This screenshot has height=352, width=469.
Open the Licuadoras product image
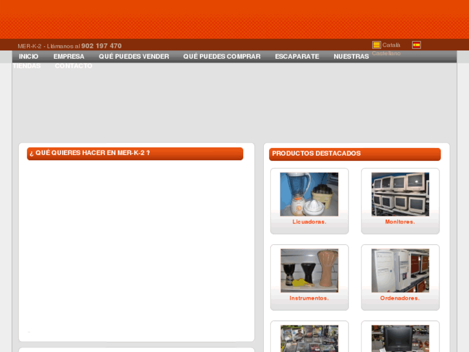click(309, 194)
